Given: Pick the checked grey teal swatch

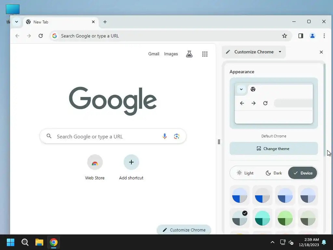Looking at the screenshot, I should click(240, 218).
